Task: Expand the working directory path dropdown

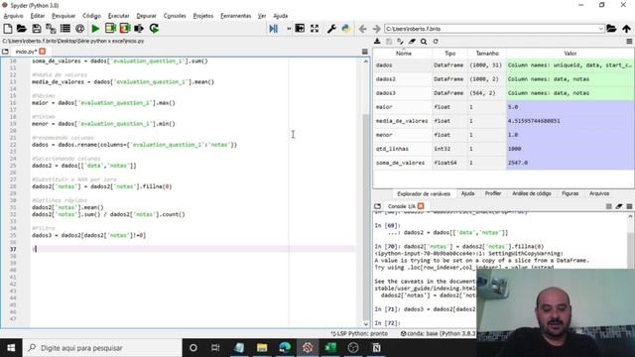Action: pos(600,29)
